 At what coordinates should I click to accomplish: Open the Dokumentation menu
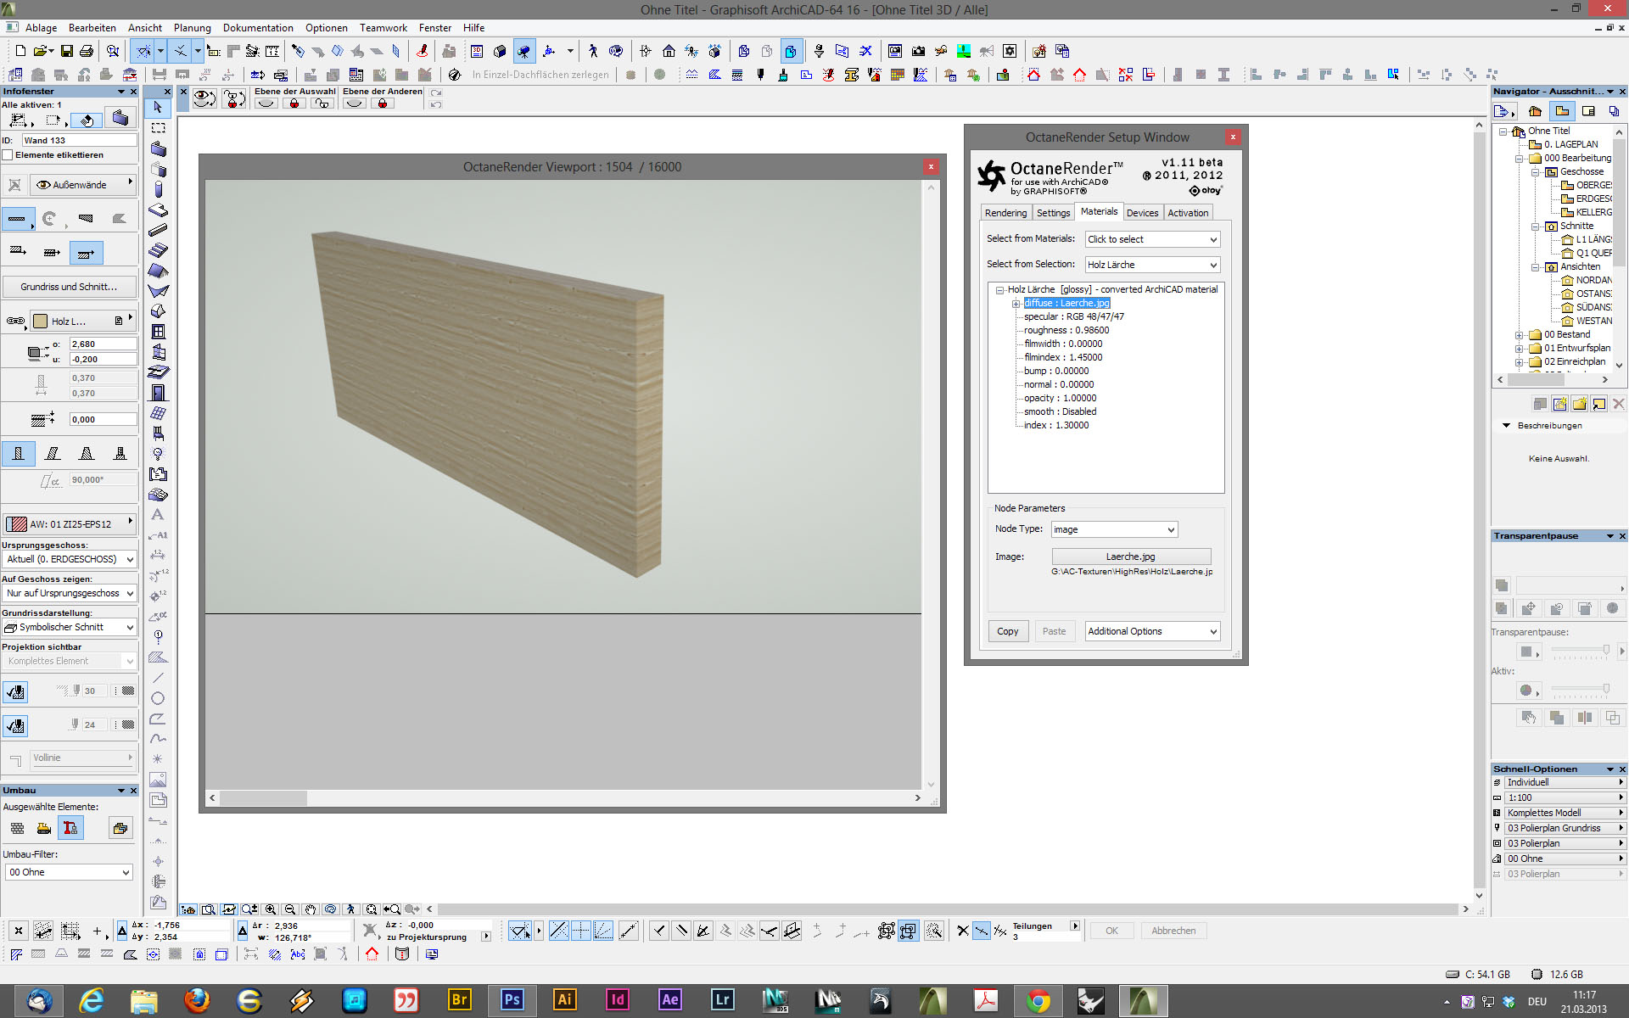tap(258, 28)
